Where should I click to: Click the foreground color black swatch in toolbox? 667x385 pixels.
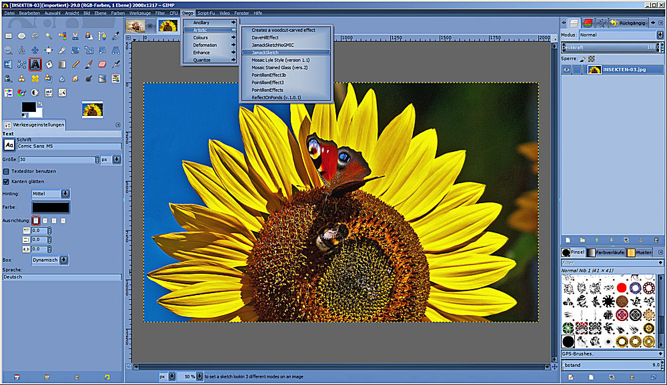click(x=29, y=107)
